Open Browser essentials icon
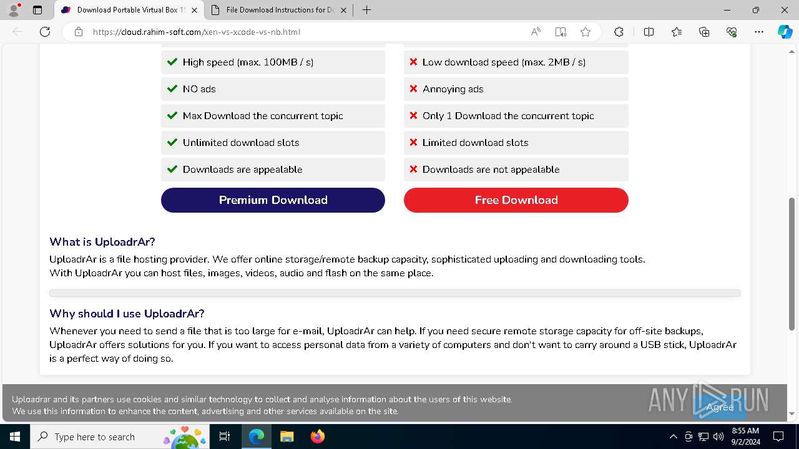The width and height of the screenshot is (799, 449). pos(732,32)
